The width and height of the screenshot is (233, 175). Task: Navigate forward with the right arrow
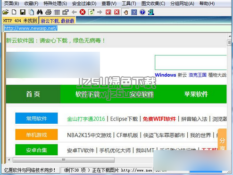tap(100, 12)
